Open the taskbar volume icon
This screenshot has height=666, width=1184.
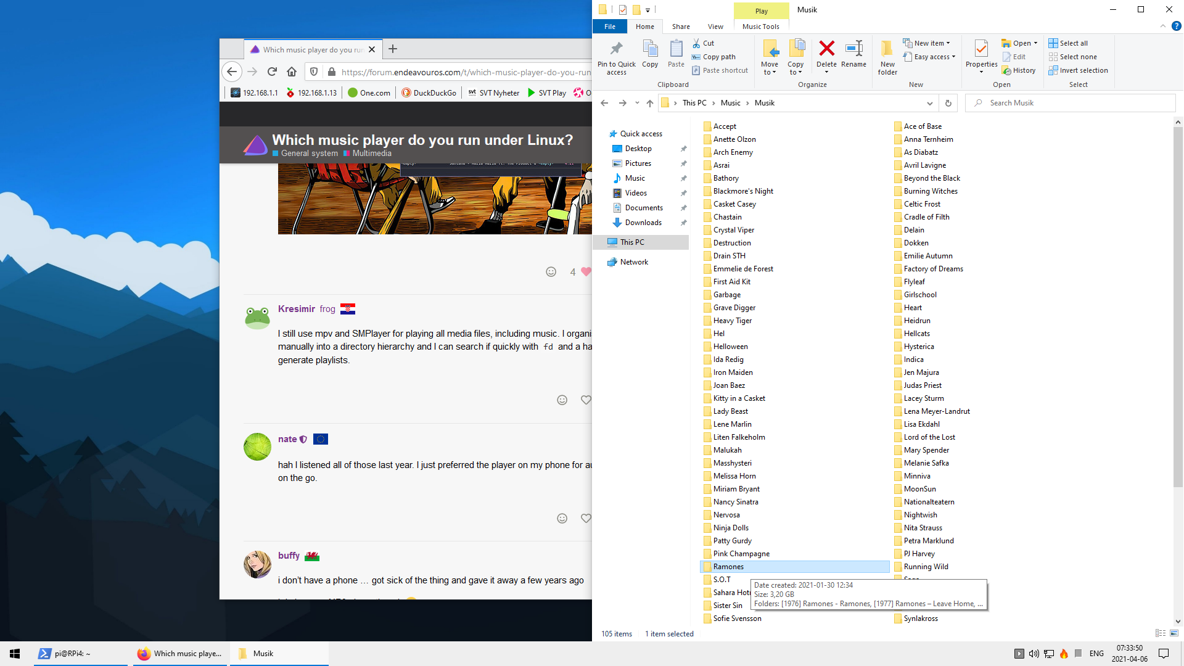1034,654
